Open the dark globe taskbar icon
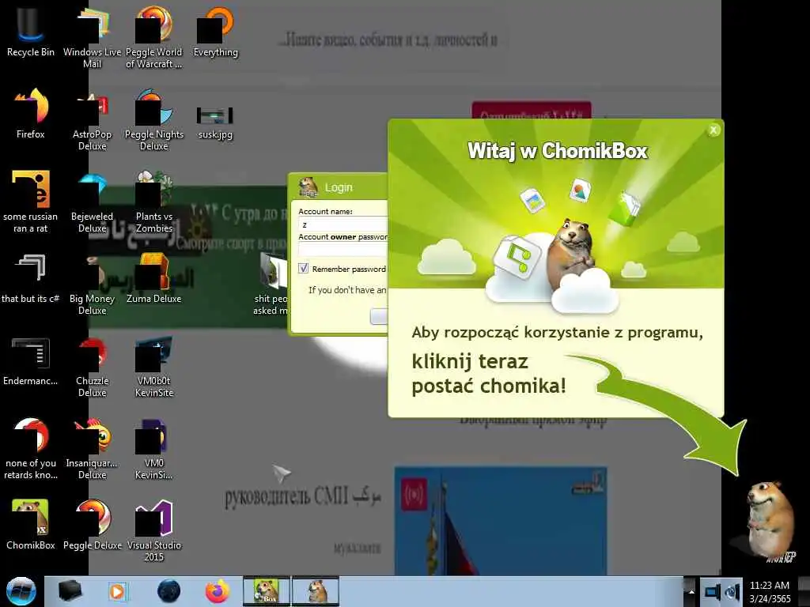 [x=169, y=591]
